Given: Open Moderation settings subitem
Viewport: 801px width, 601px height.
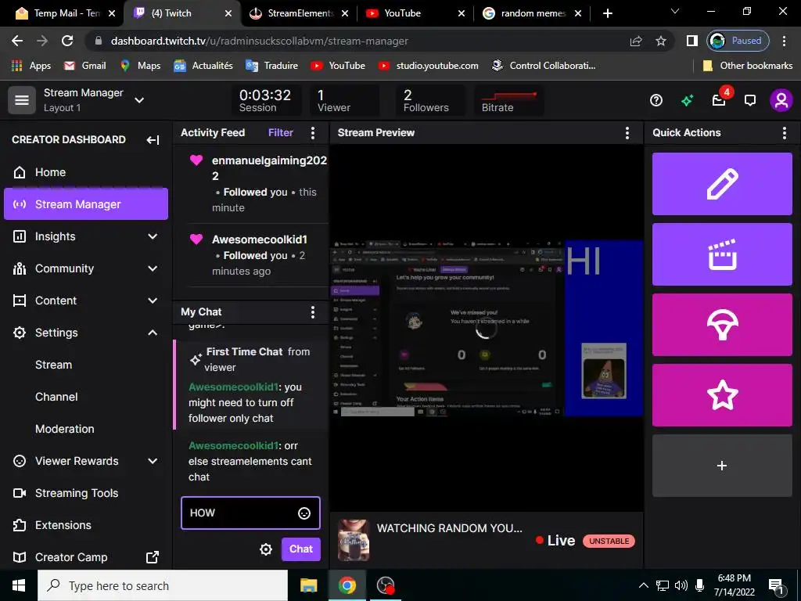Looking at the screenshot, I should click(x=65, y=429).
